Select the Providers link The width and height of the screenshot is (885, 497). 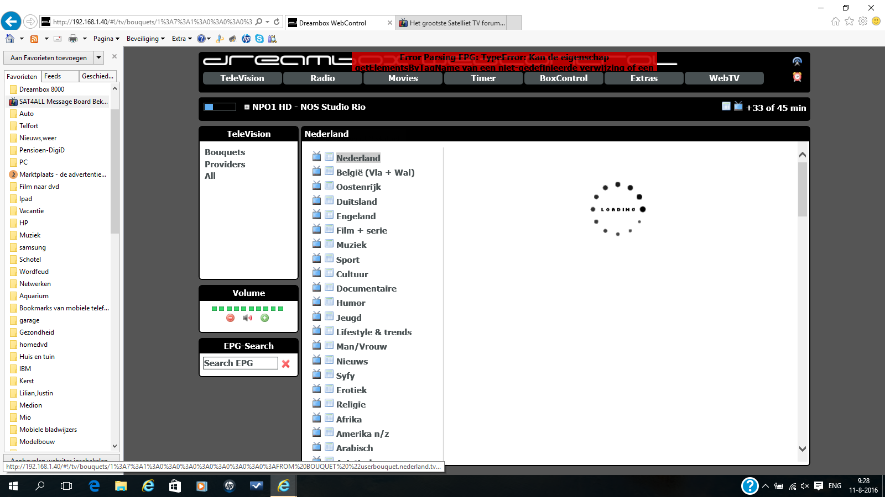click(225, 164)
